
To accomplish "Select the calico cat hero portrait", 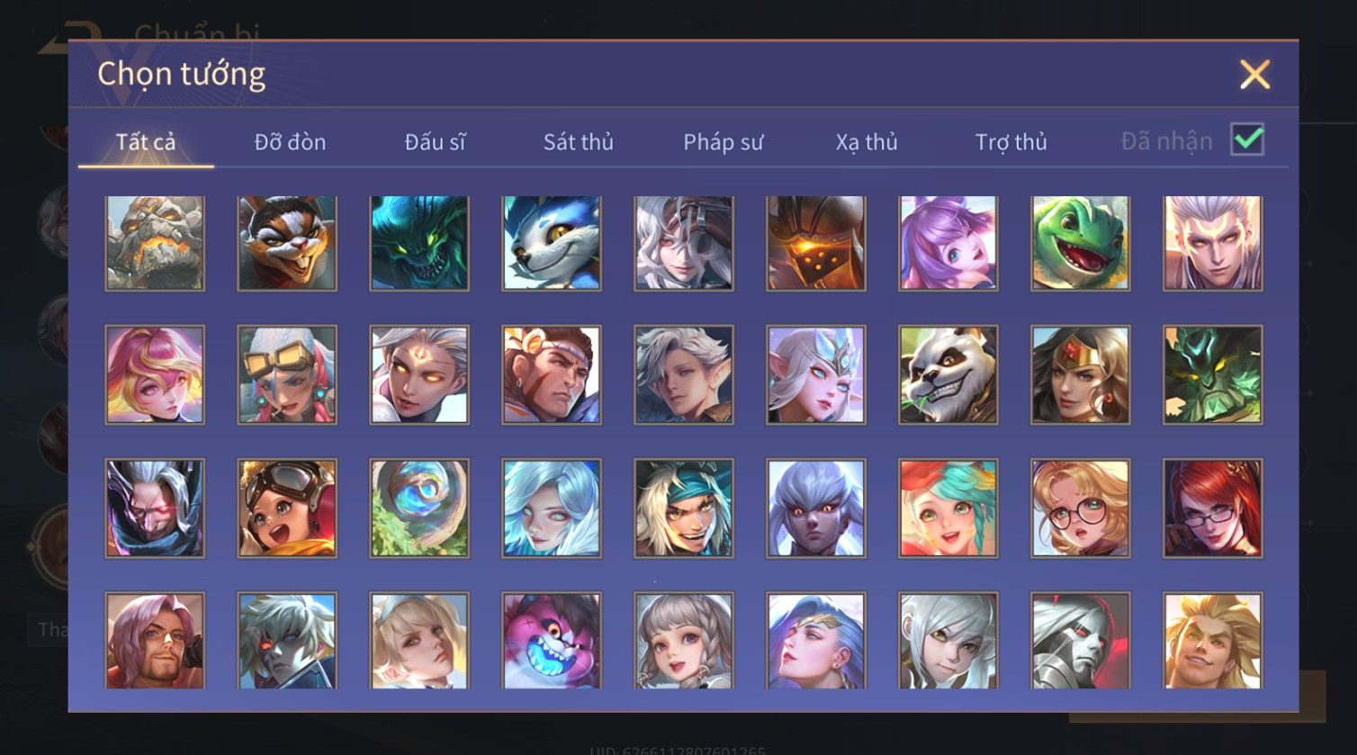I will tap(287, 243).
